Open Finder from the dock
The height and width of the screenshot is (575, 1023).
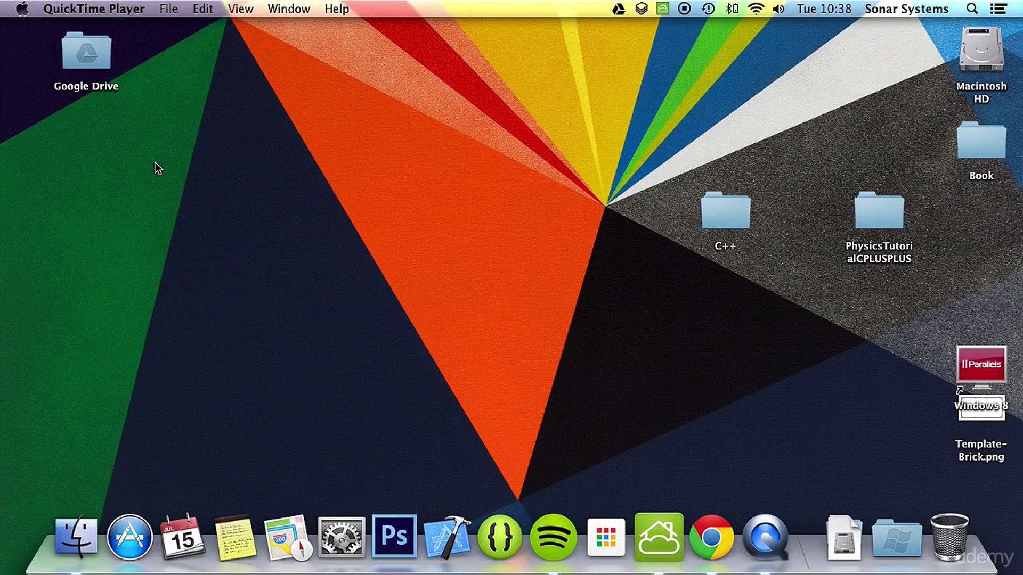click(76, 537)
